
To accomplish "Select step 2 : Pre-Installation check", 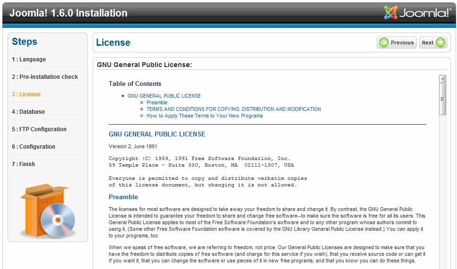I will [44, 77].
